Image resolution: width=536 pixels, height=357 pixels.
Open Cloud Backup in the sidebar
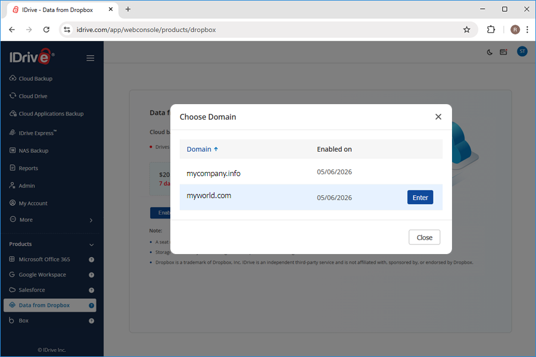[x=35, y=79]
